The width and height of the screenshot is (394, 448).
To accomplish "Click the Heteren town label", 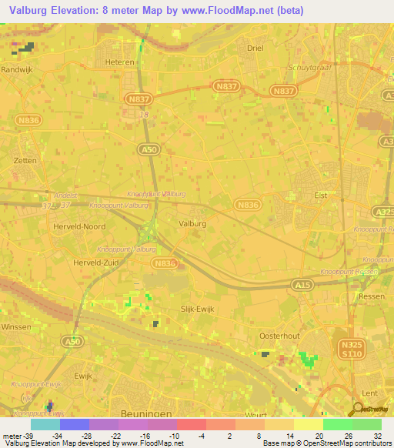I will pos(119,62).
